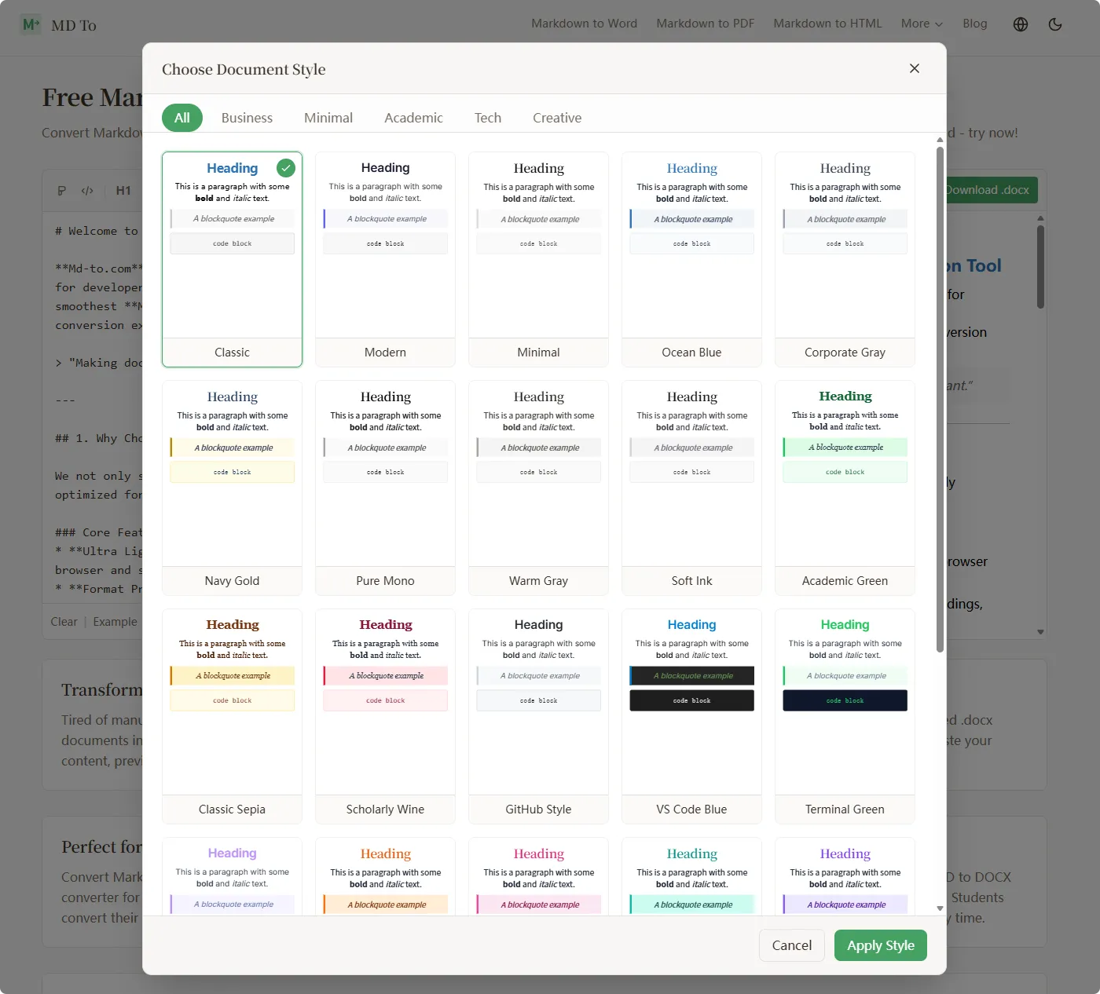
Task: Select the paragraph formatting icon
Action: [x=63, y=190]
